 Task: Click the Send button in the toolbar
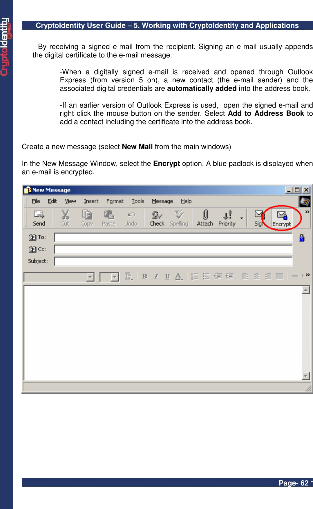click(39, 218)
